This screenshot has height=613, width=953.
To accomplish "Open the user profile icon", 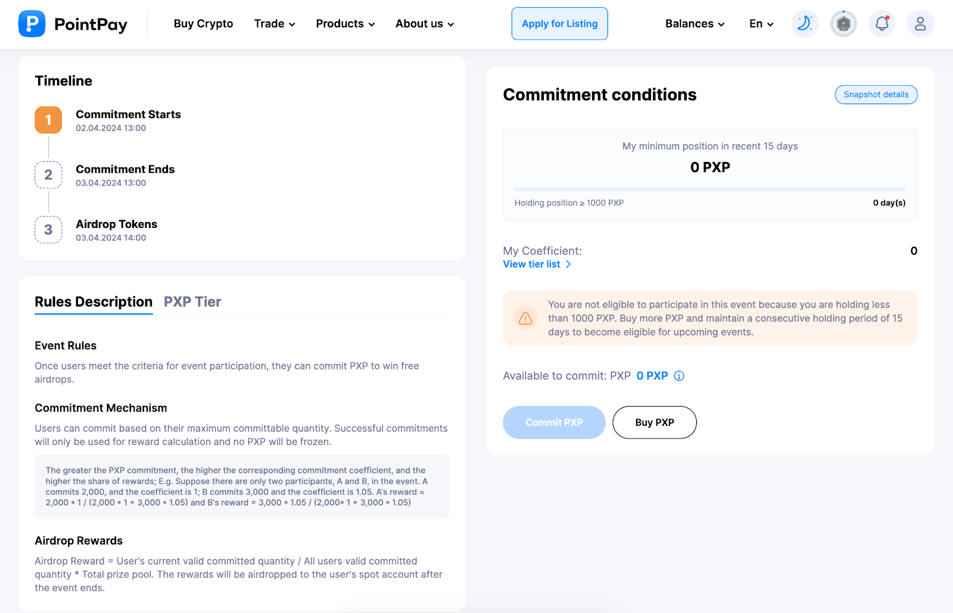I will (920, 24).
